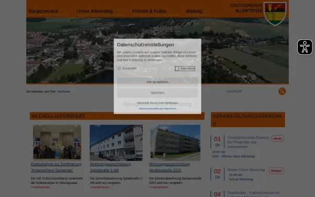Click weiterlesen under Risikoanalyse article
The height and width of the screenshot is (197, 315).
40,187
